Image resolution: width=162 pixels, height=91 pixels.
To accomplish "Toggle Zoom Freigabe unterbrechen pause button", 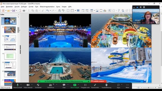I will click(85, 86).
